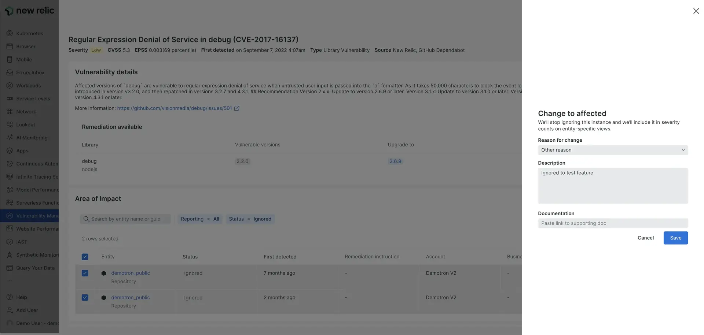
Task: Expand the more sidebar items ellipsis
Action: pos(10,281)
